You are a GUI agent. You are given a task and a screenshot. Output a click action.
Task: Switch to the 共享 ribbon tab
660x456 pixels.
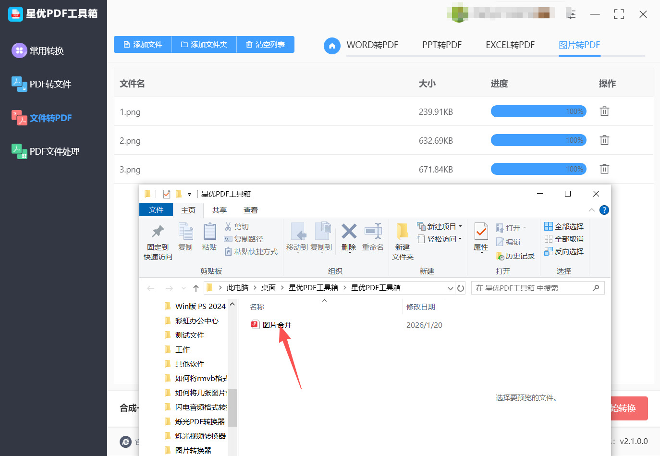pos(220,210)
